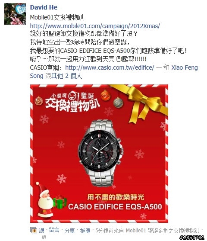This screenshot has width=207, height=241.
Task: Show the 跟其他 2 個人 tagged list
Action: 63,76
